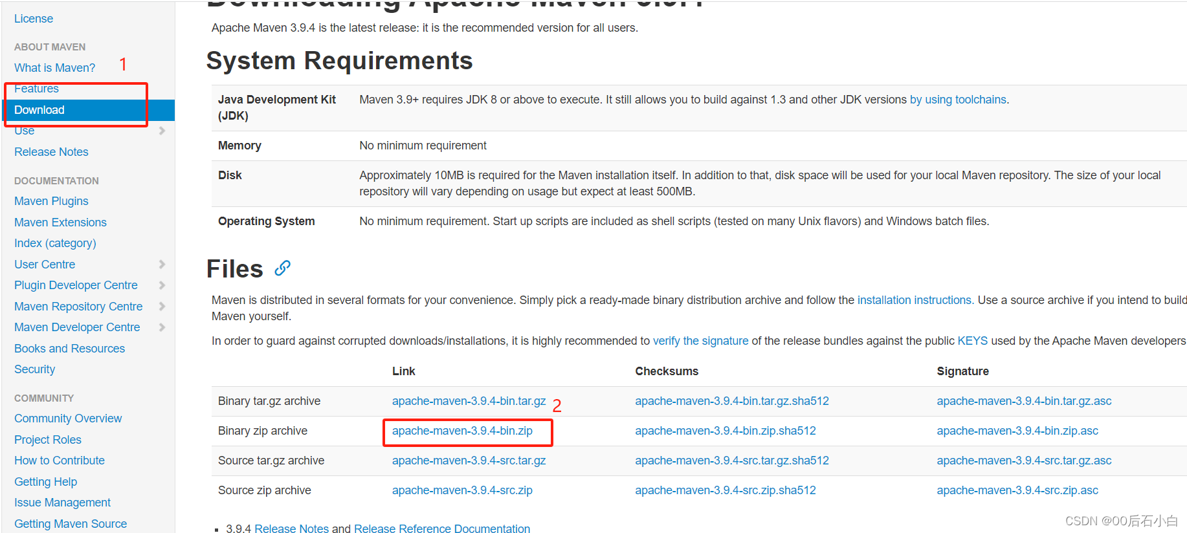Click the 'Binary zip archive' cell
The image size is (1187, 533).
263,431
